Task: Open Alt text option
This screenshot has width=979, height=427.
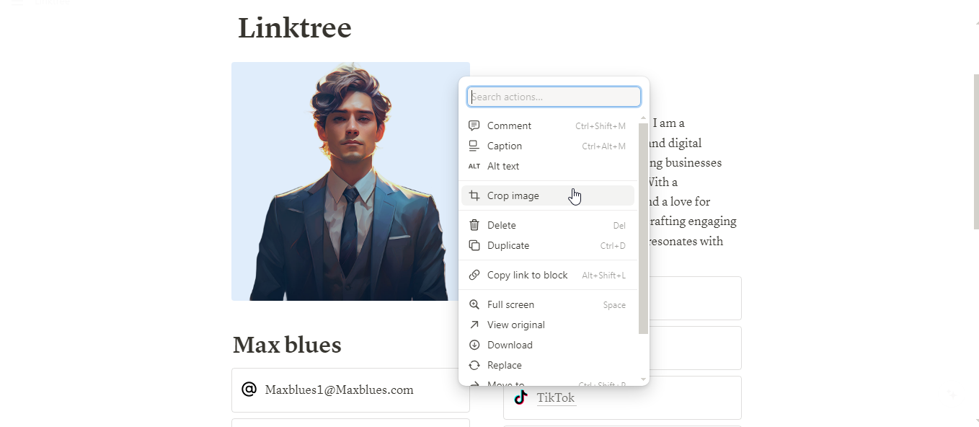Action: pyautogui.click(x=548, y=166)
